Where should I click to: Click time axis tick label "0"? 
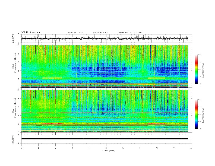pyautogui.click(x=21, y=148)
